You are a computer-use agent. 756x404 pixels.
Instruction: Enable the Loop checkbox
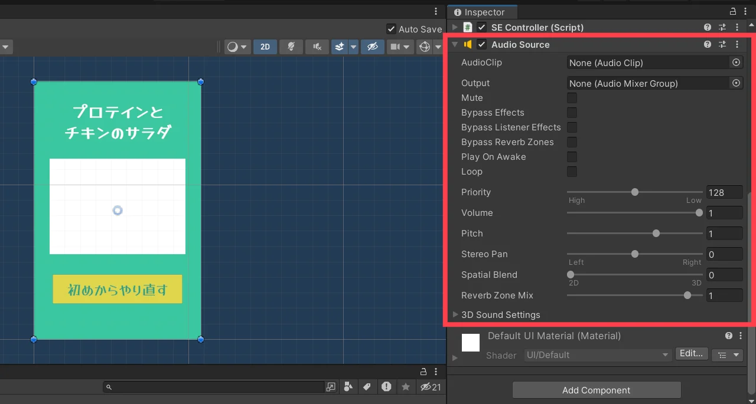pyautogui.click(x=572, y=172)
